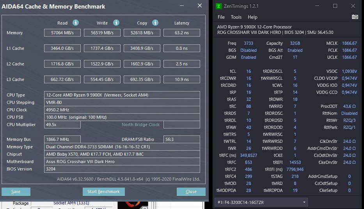Image resolution: width=364 pixels, height=209 pixels.
Task: Click the CPU Multiplier field 49.5x
Action: click(x=62, y=125)
